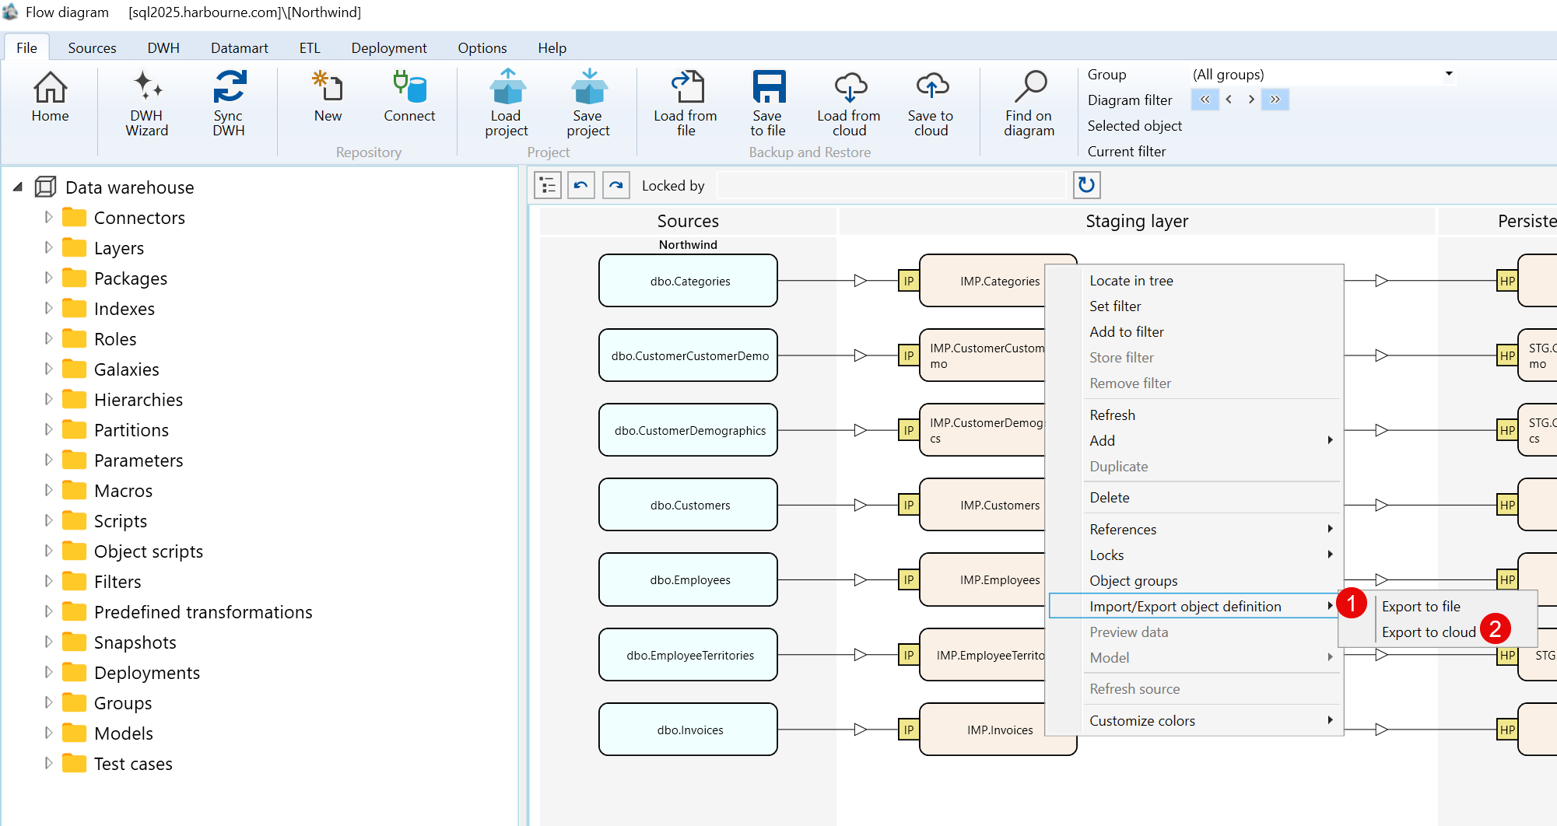Screen dimensions: 1557x826
Task: Launch the DWH Wizard
Action: pyautogui.click(x=147, y=103)
